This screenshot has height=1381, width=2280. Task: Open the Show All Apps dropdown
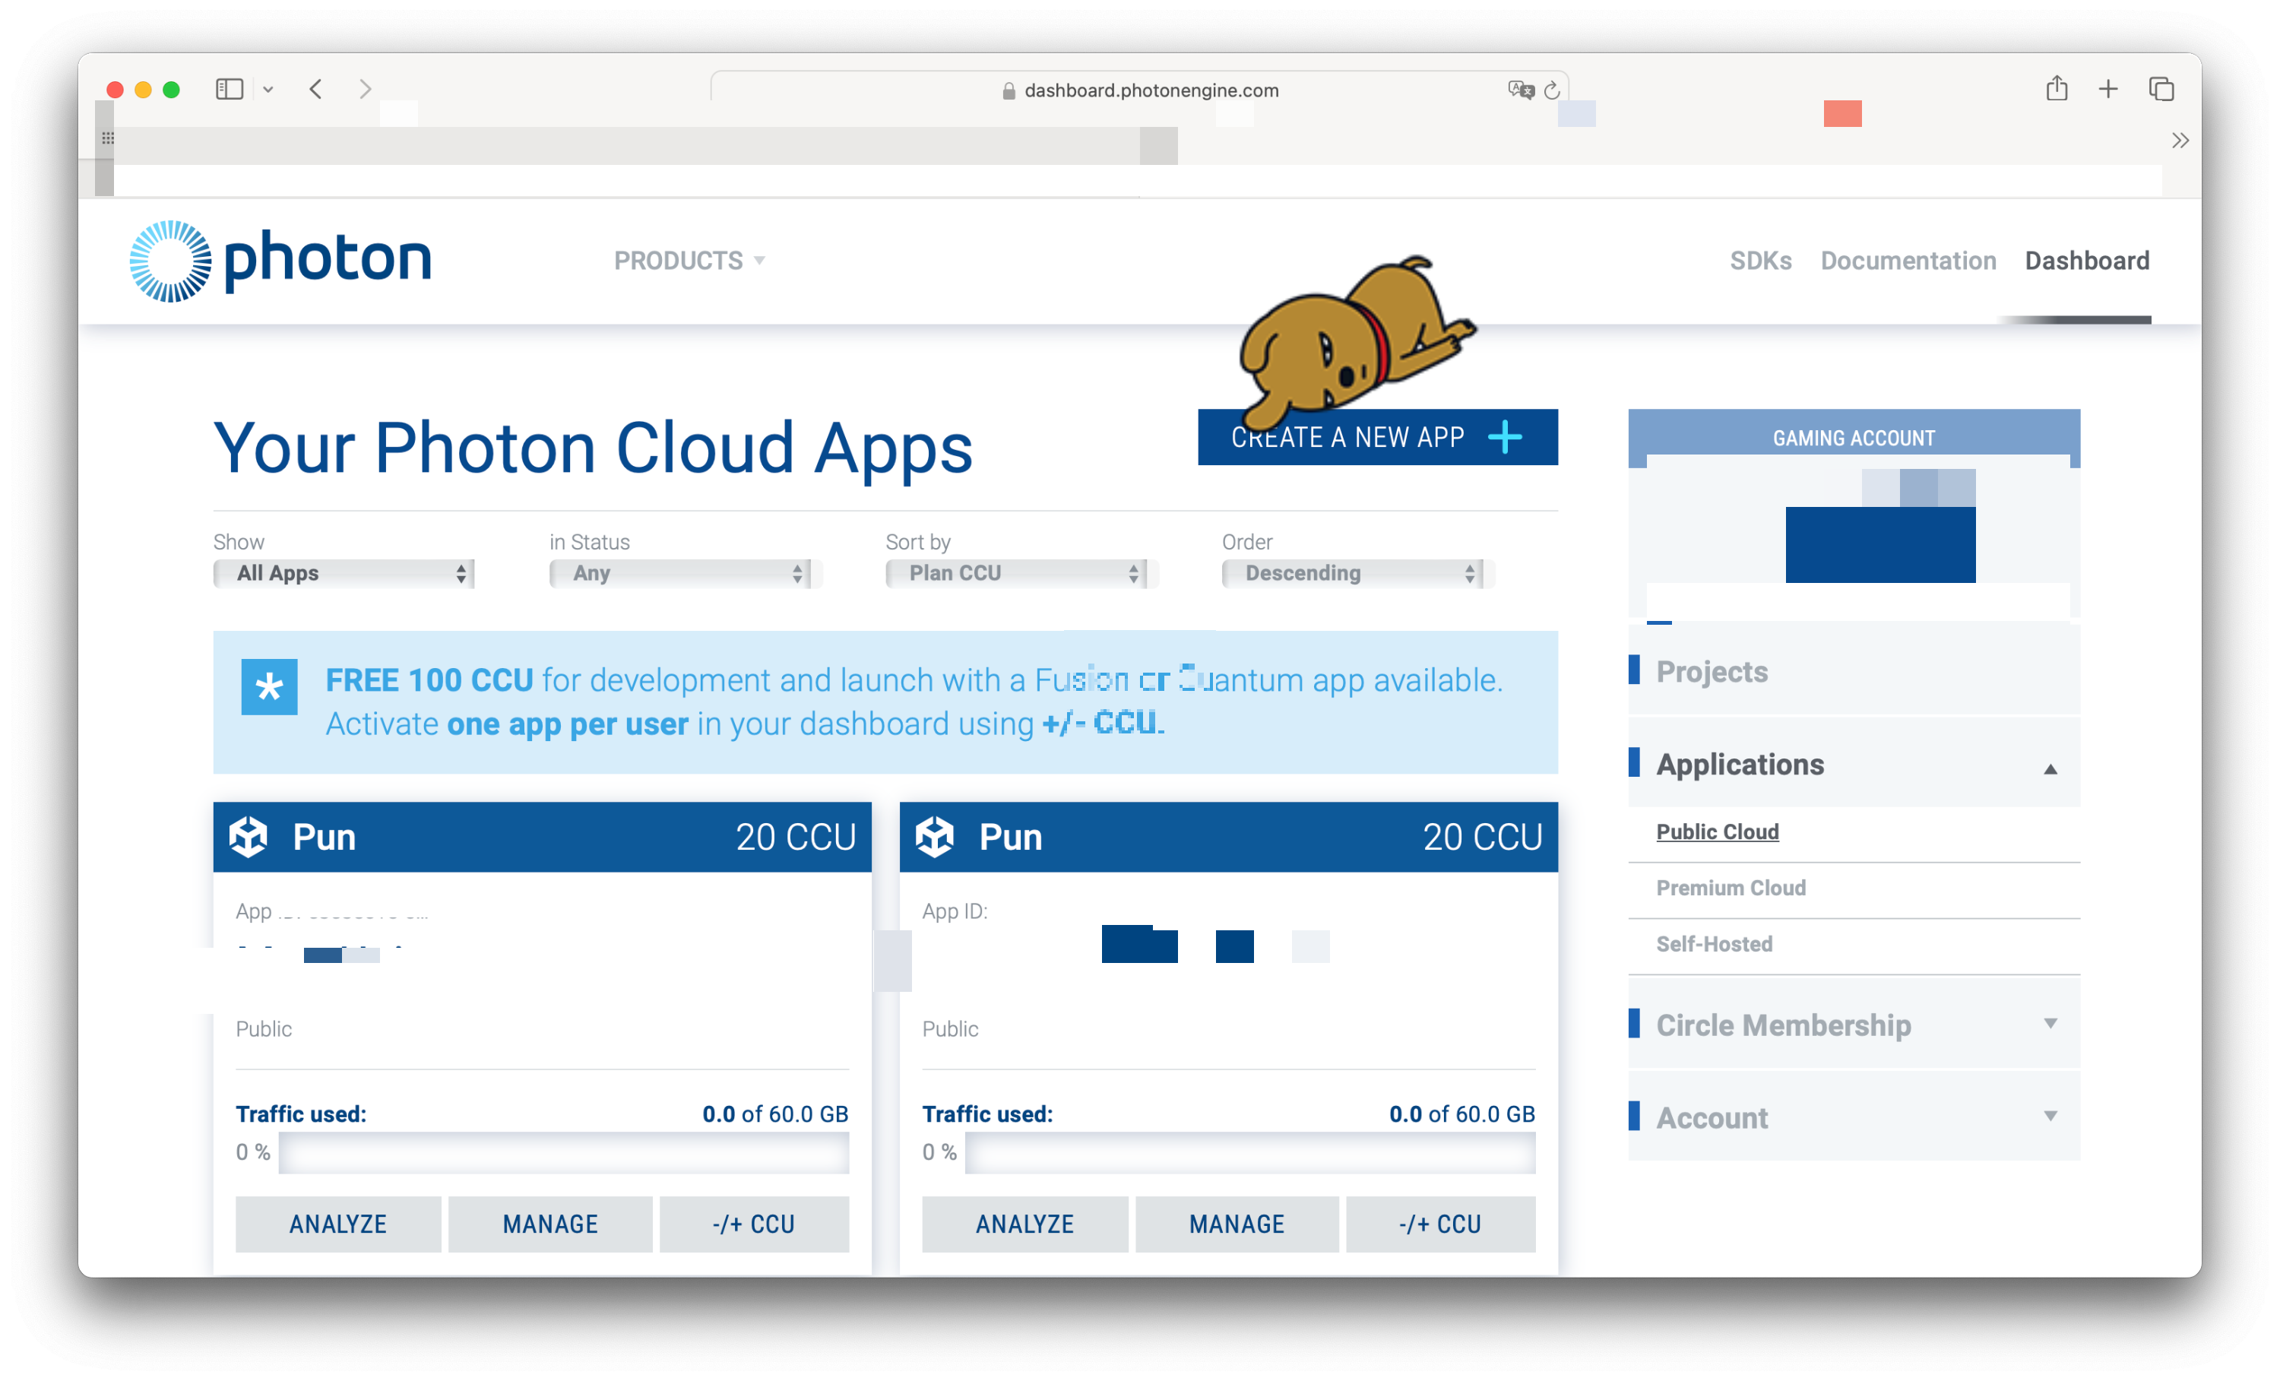344,573
